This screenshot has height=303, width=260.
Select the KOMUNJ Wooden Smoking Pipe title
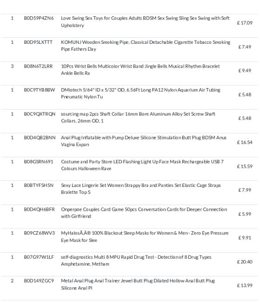click(x=146, y=46)
